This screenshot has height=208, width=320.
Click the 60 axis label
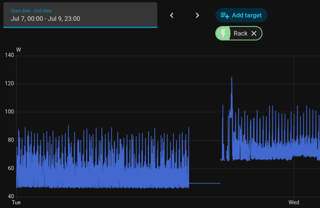pos(11,168)
